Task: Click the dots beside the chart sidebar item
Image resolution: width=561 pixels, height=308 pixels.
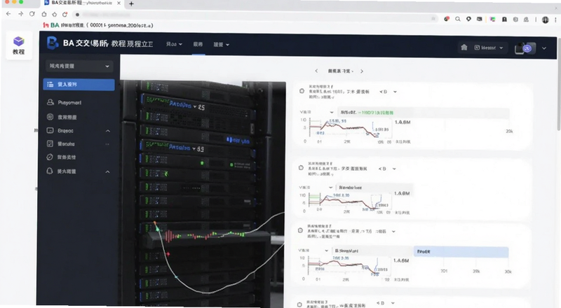Action: 107,144
